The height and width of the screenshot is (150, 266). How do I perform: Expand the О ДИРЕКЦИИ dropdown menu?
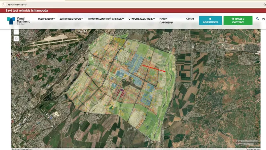tap(47, 19)
